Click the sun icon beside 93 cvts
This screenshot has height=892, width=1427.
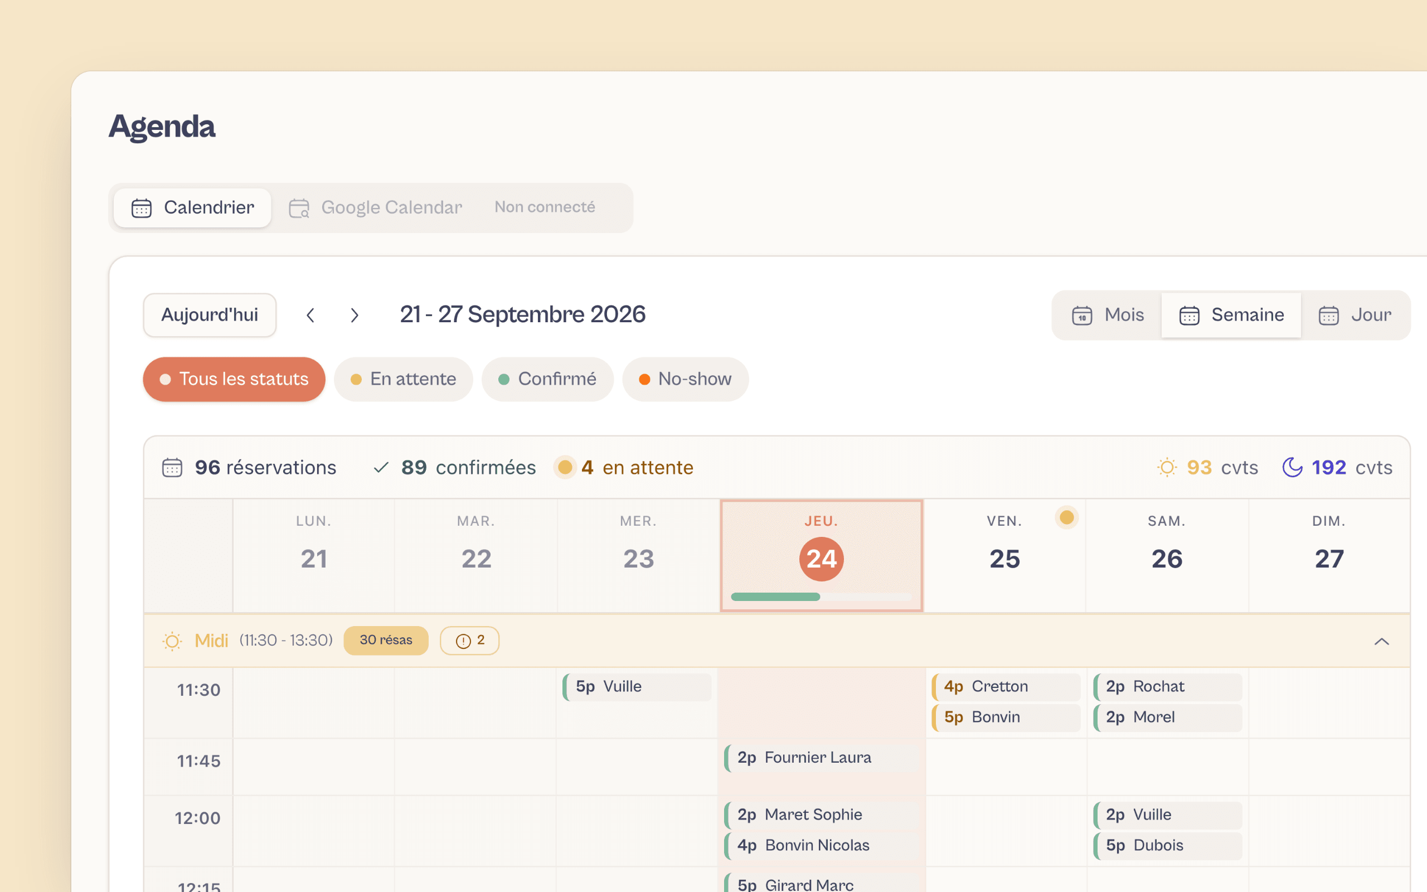1167,467
